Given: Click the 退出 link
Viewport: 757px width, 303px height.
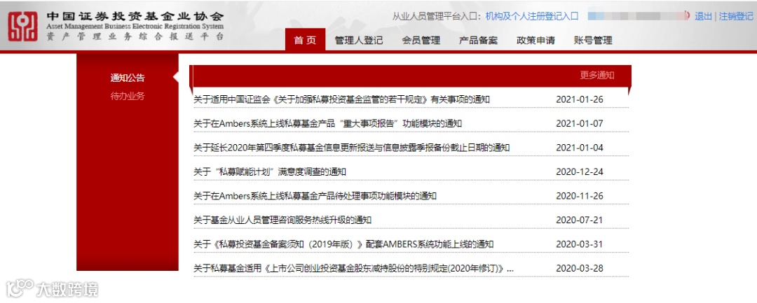Looking at the screenshot, I should coord(703,16).
